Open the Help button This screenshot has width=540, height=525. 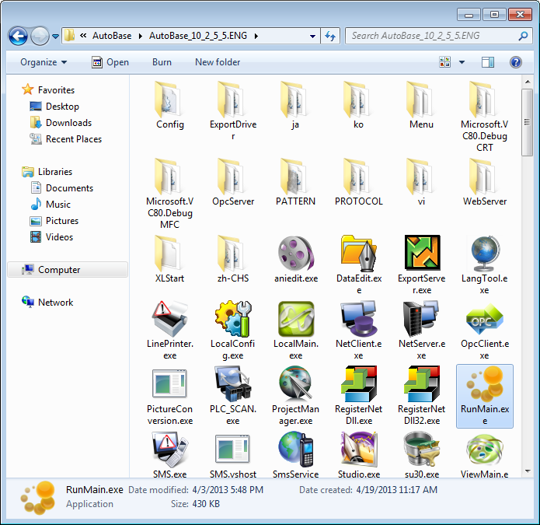(516, 62)
